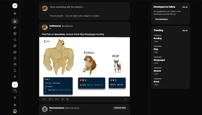
Task: Open the notifications bell icon
Action: 15,58
